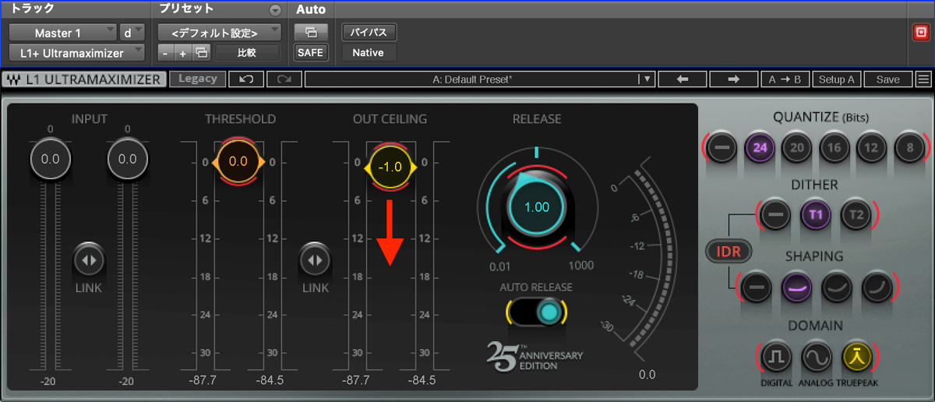Click the A: Default Preset name field
935x402 pixels.
(472, 79)
